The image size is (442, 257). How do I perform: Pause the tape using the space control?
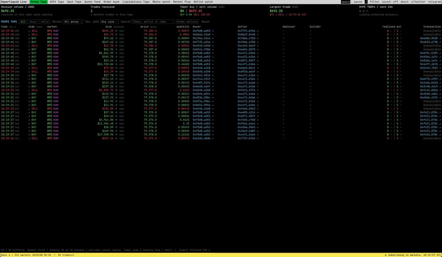[352, 2]
